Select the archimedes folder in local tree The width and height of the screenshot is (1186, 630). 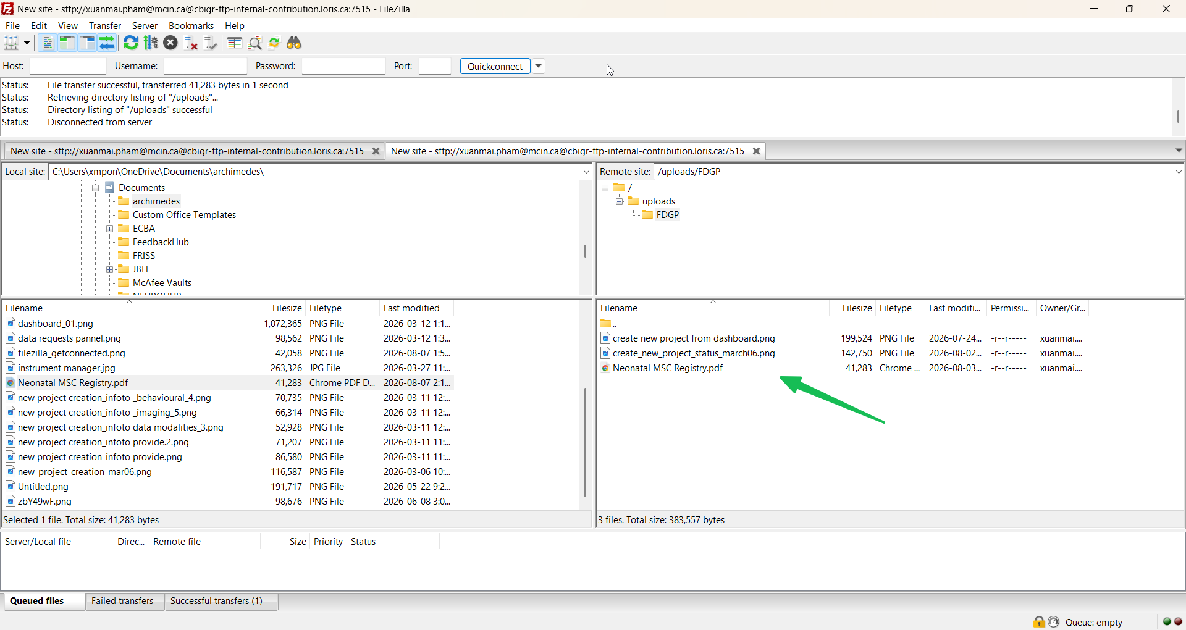pyautogui.click(x=156, y=201)
